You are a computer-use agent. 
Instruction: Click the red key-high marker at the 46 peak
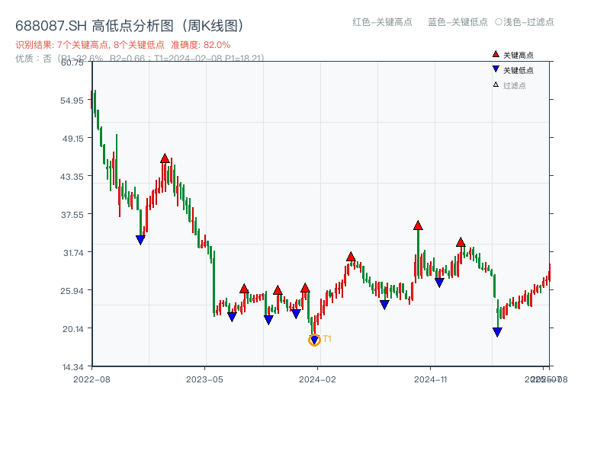165,158
